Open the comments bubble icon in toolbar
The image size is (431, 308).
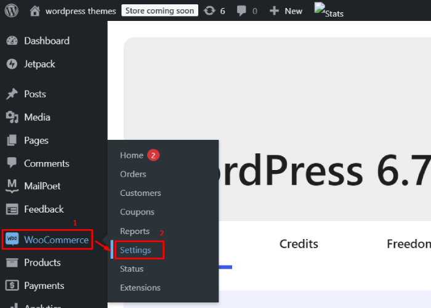point(241,11)
